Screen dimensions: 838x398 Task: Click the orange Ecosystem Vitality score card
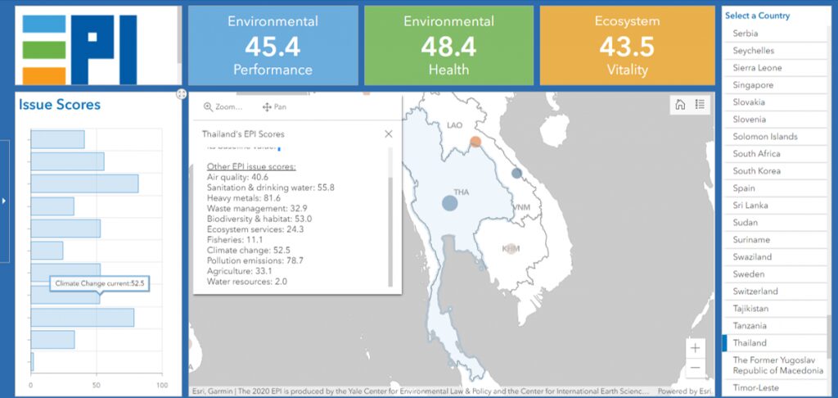(627, 46)
